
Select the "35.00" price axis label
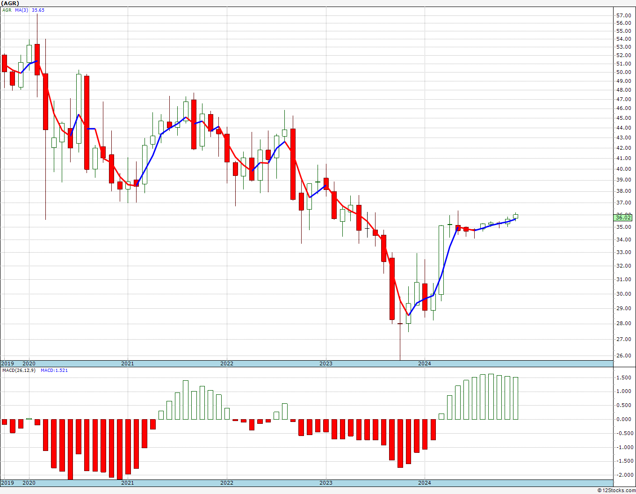click(623, 227)
